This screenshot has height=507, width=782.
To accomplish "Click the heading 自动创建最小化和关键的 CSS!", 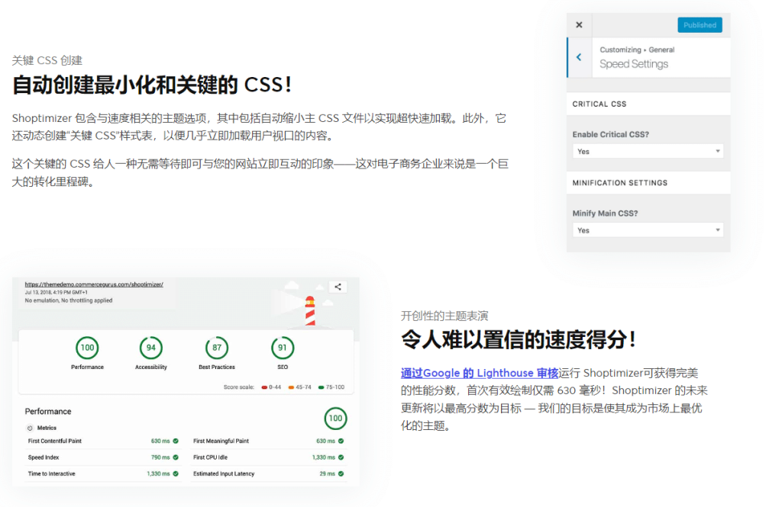I will (x=152, y=85).
